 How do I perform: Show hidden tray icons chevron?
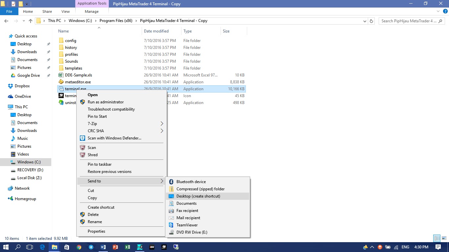(x=372, y=247)
